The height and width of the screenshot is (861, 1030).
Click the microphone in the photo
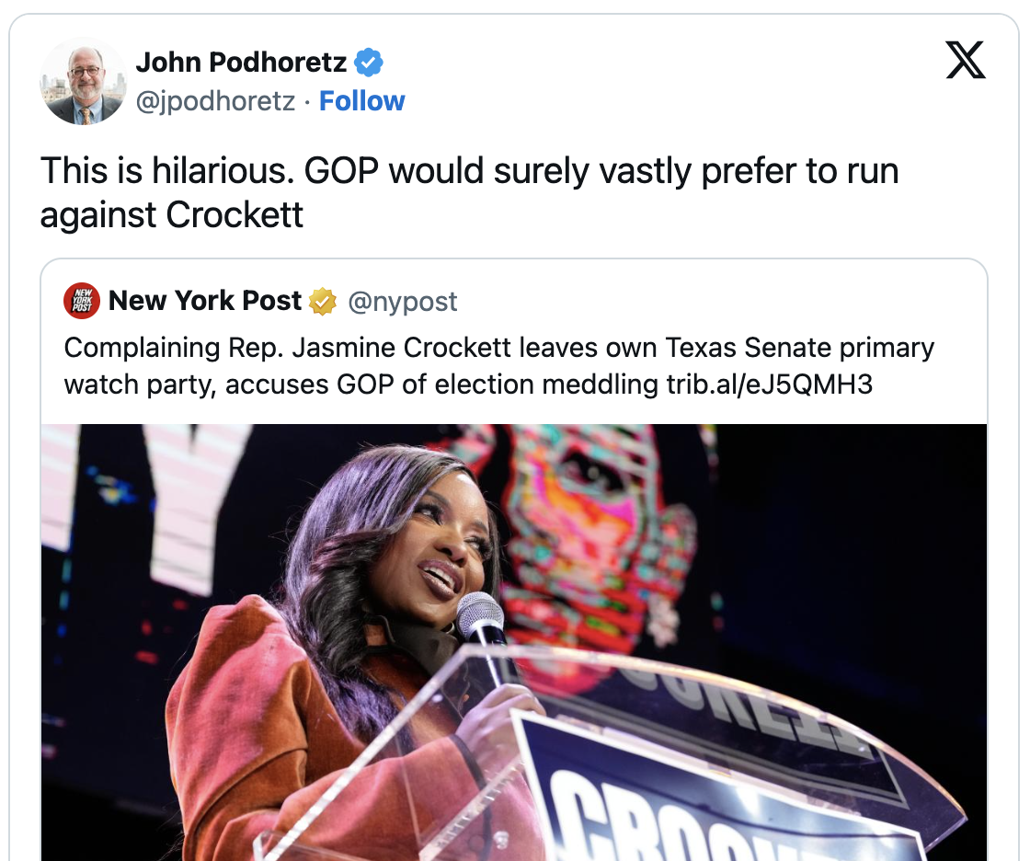pos(480,618)
